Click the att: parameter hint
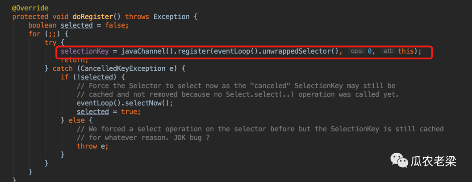472x182 pixels. (388, 52)
